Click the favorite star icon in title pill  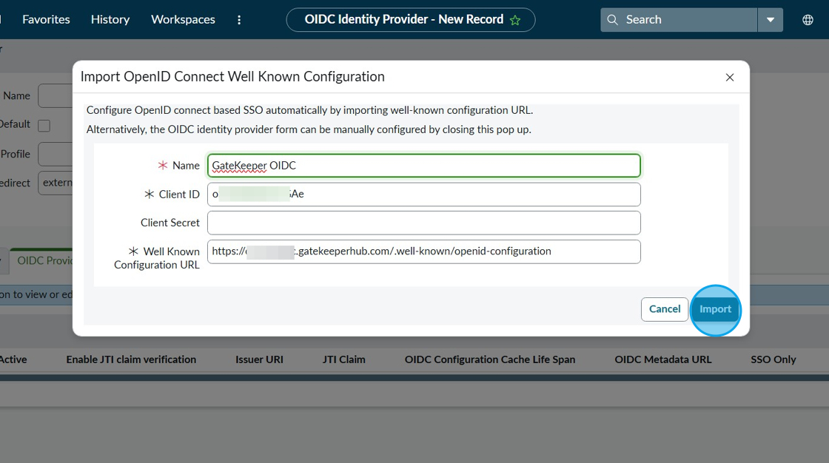(x=515, y=20)
